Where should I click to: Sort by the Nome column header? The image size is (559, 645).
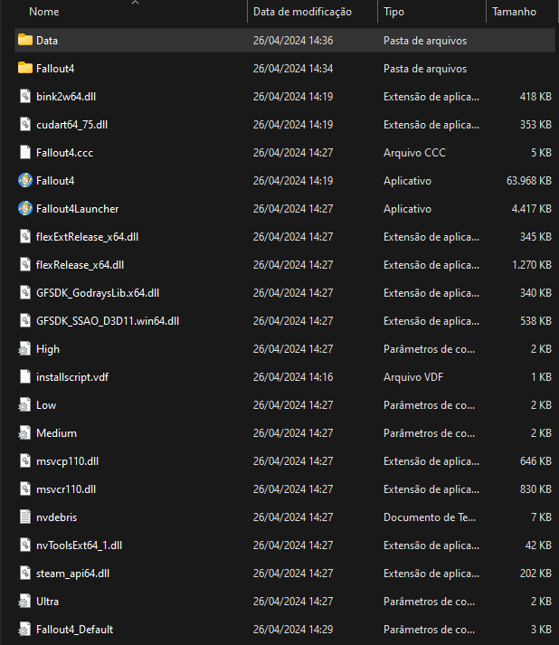click(x=44, y=12)
